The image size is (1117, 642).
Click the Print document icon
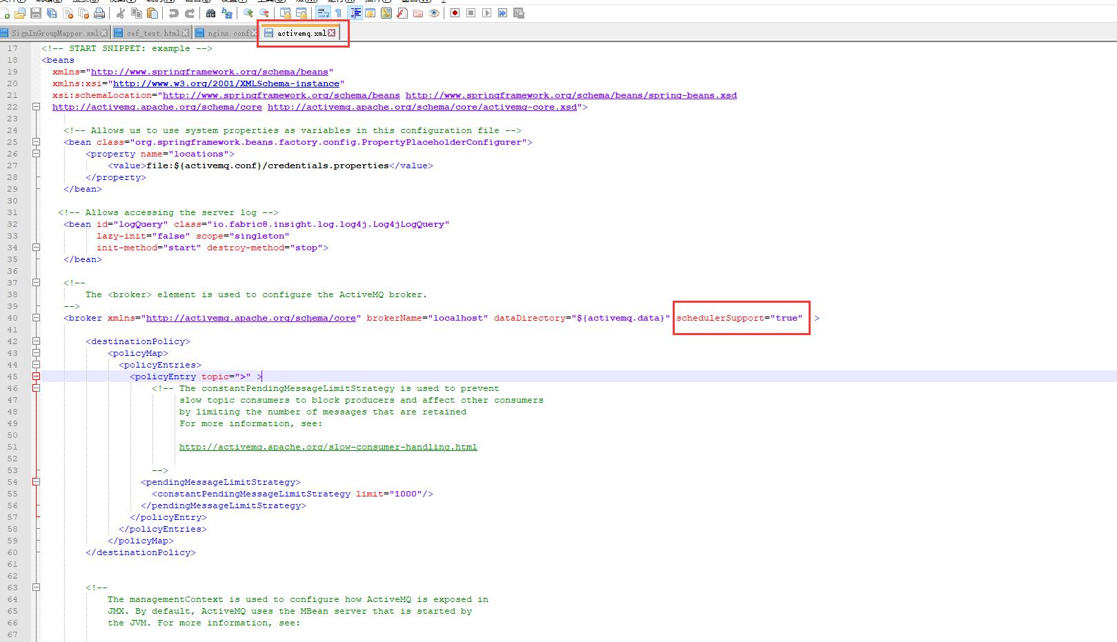click(99, 13)
